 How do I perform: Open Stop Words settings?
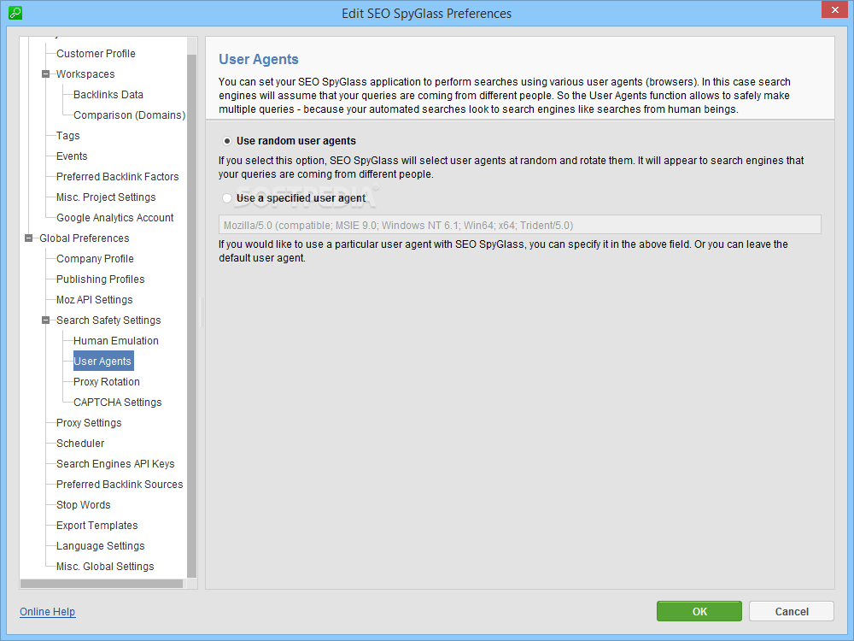pyautogui.click(x=84, y=505)
